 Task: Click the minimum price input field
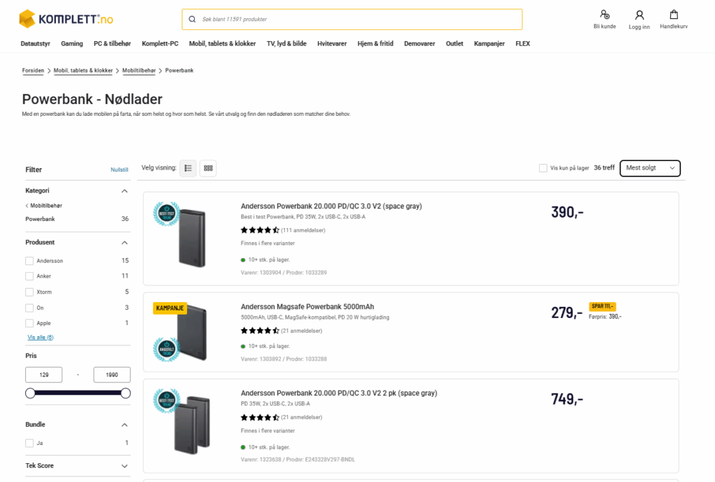tap(44, 375)
